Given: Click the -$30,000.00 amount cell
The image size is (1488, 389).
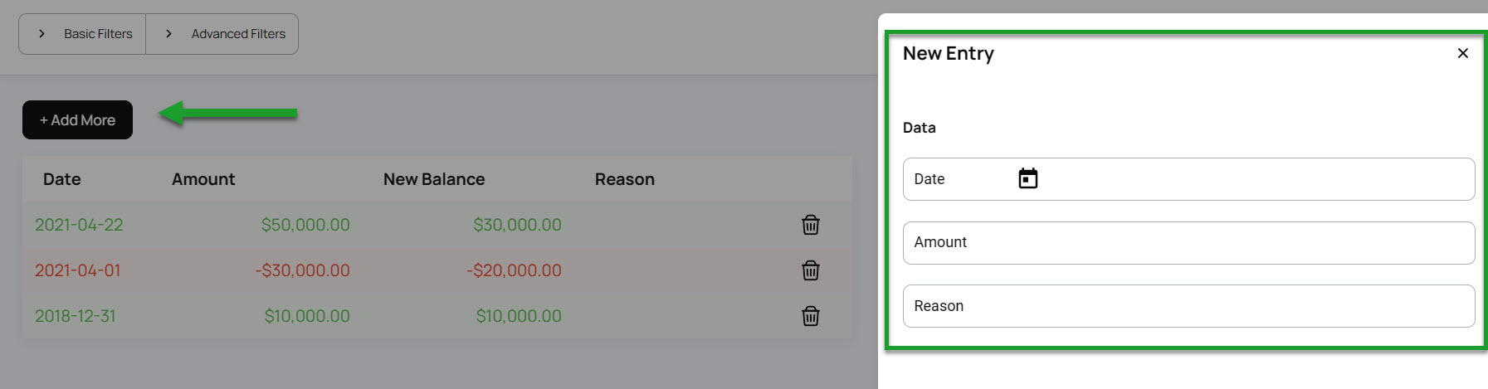Looking at the screenshot, I should (303, 270).
